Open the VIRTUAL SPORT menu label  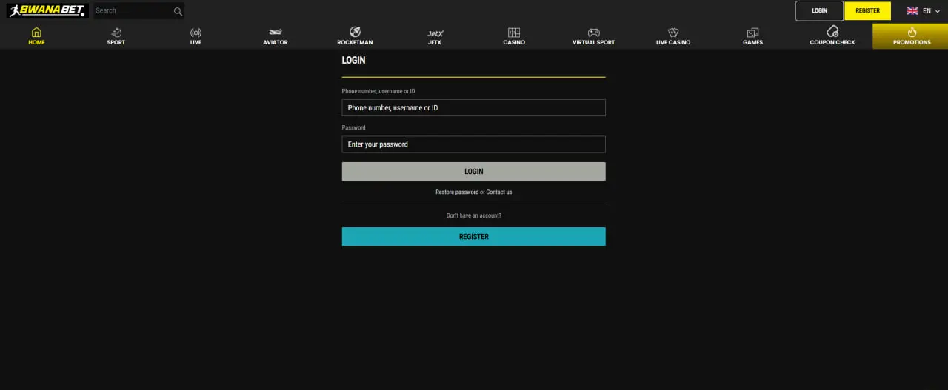(x=594, y=43)
